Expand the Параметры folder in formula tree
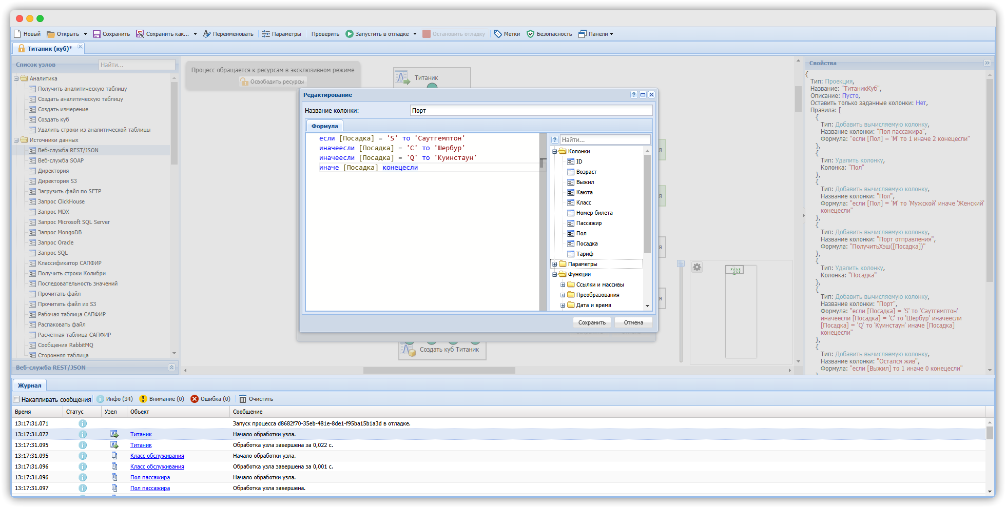The width and height of the screenshot is (1006, 508). click(554, 264)
